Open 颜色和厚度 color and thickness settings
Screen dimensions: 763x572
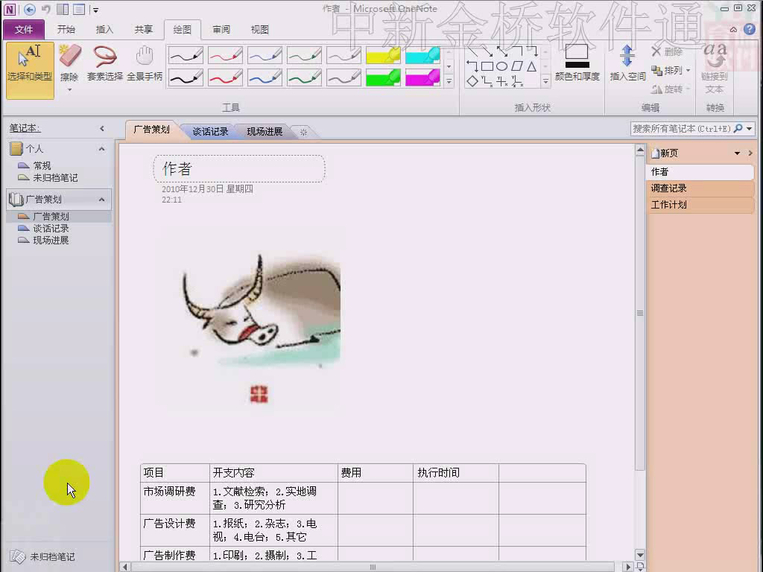[x=577, y=63]
